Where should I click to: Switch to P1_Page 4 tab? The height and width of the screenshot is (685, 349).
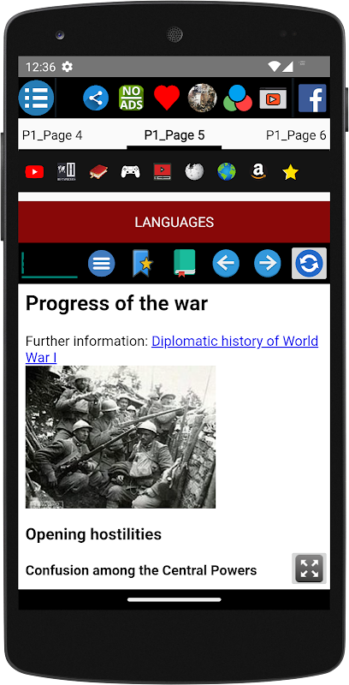[x=52, y=135]
